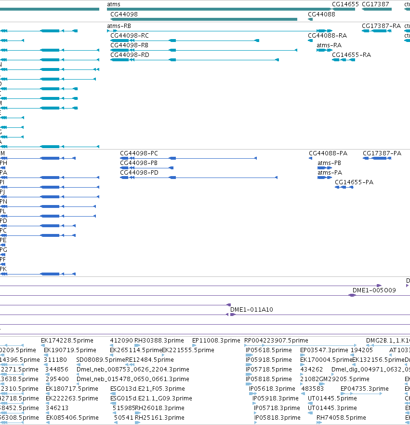Click the CG14655 gene label
Screen dimensions: 410x425
(x=345, y=4)
